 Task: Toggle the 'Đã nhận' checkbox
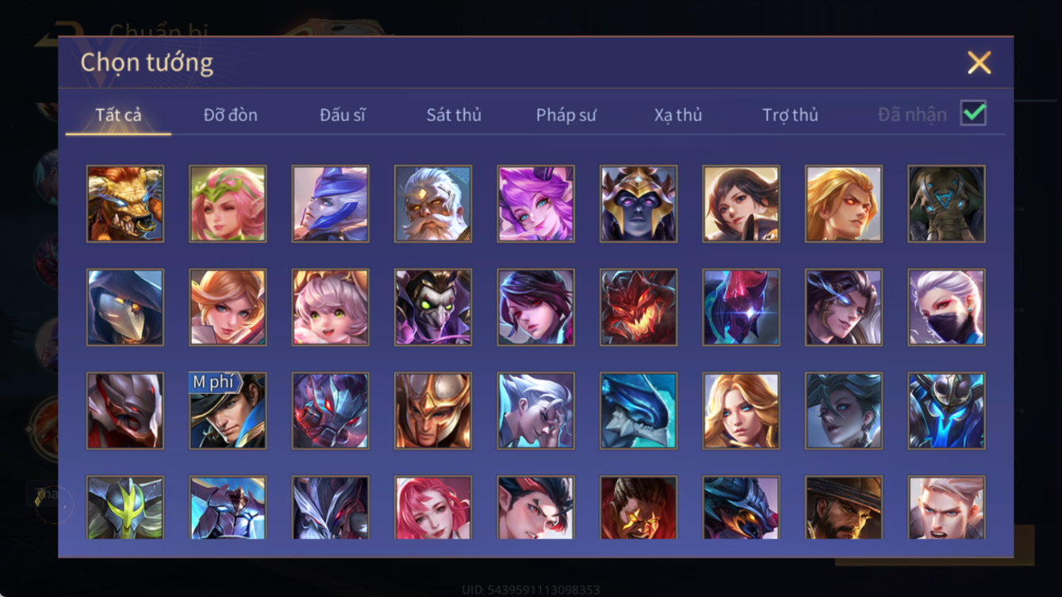[973, 113]
